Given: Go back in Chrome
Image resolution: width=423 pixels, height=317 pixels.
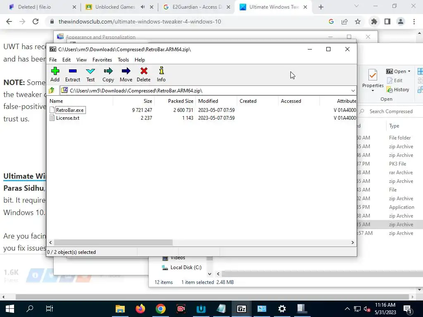Looking at the screenshot, I should [9, 21].
